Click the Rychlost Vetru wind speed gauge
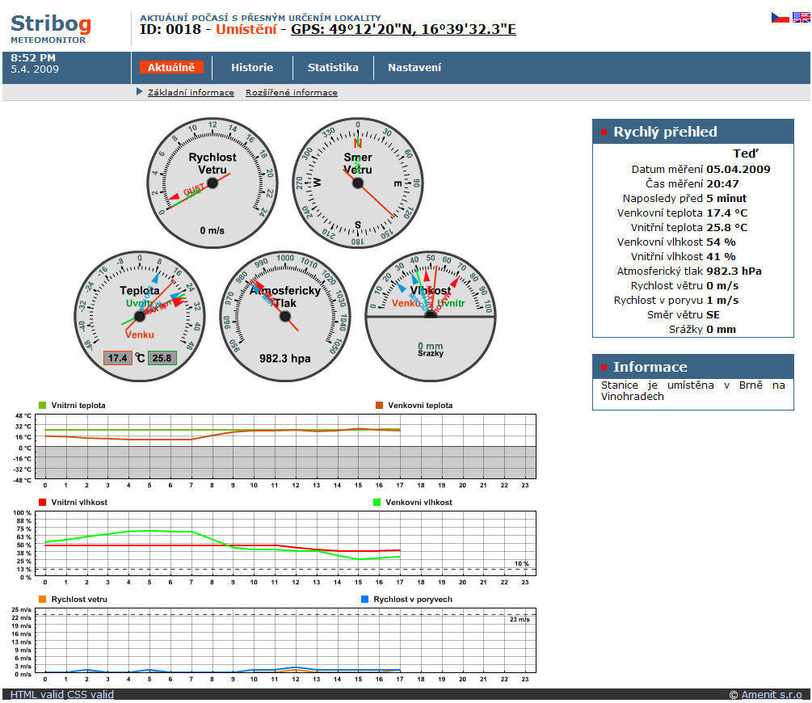Viewport: 812px width, 703px height. pos(212,183)
